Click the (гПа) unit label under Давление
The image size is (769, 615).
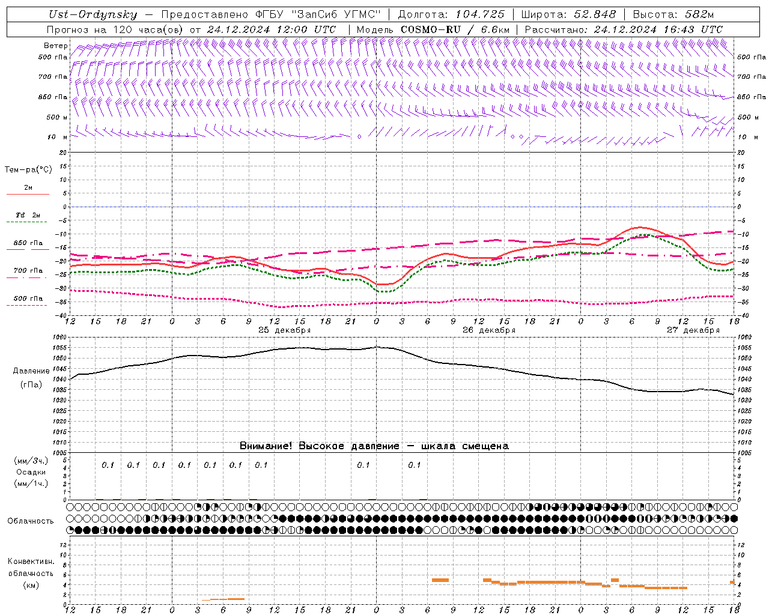click(x=31, y=385)
